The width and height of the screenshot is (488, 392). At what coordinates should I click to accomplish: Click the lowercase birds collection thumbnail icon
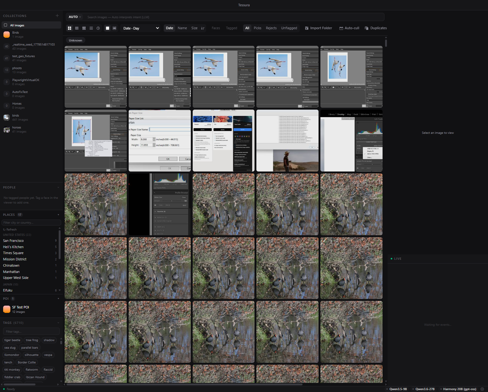click(7, 117)
